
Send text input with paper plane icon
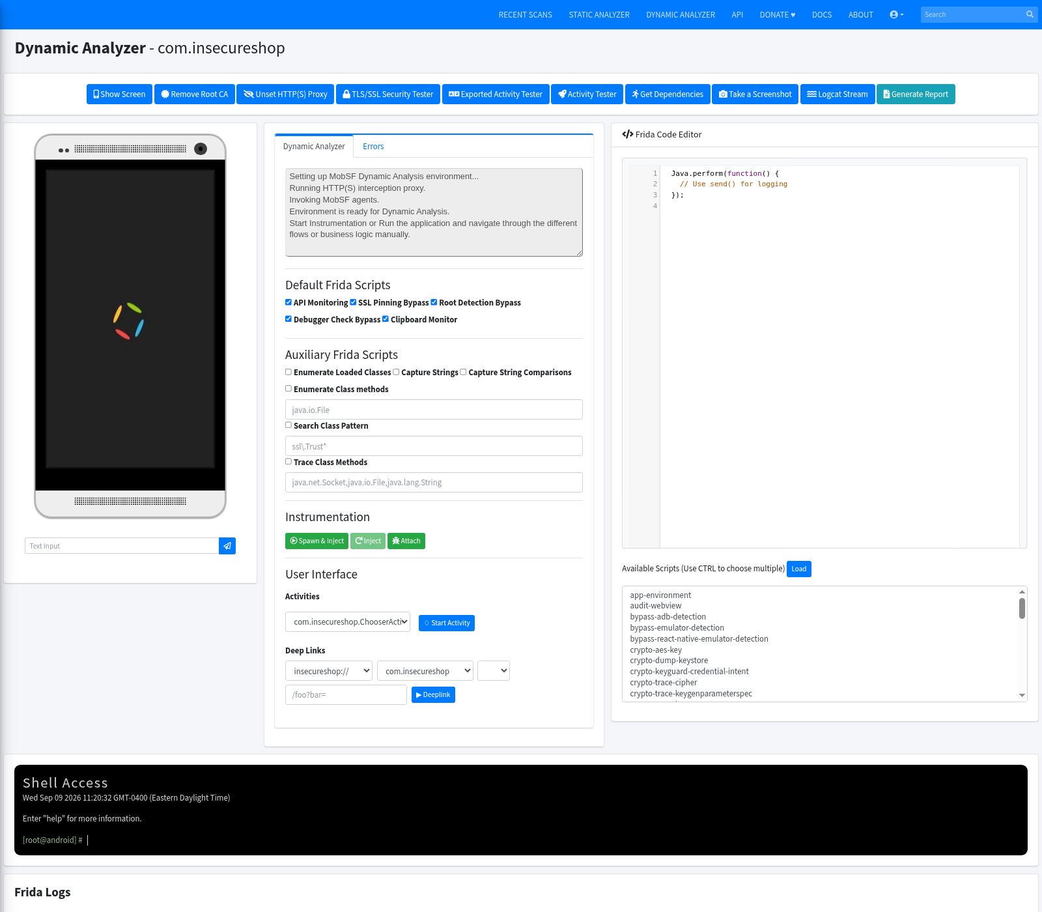(227, 546)
